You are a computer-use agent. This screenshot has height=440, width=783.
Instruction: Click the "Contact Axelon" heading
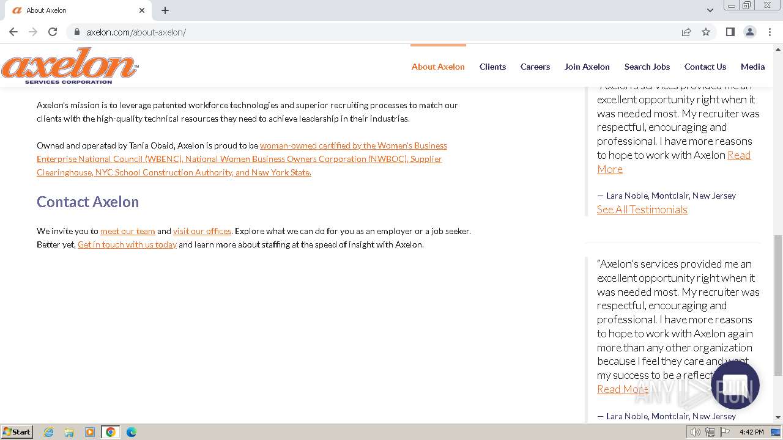[x=87, y=202]
